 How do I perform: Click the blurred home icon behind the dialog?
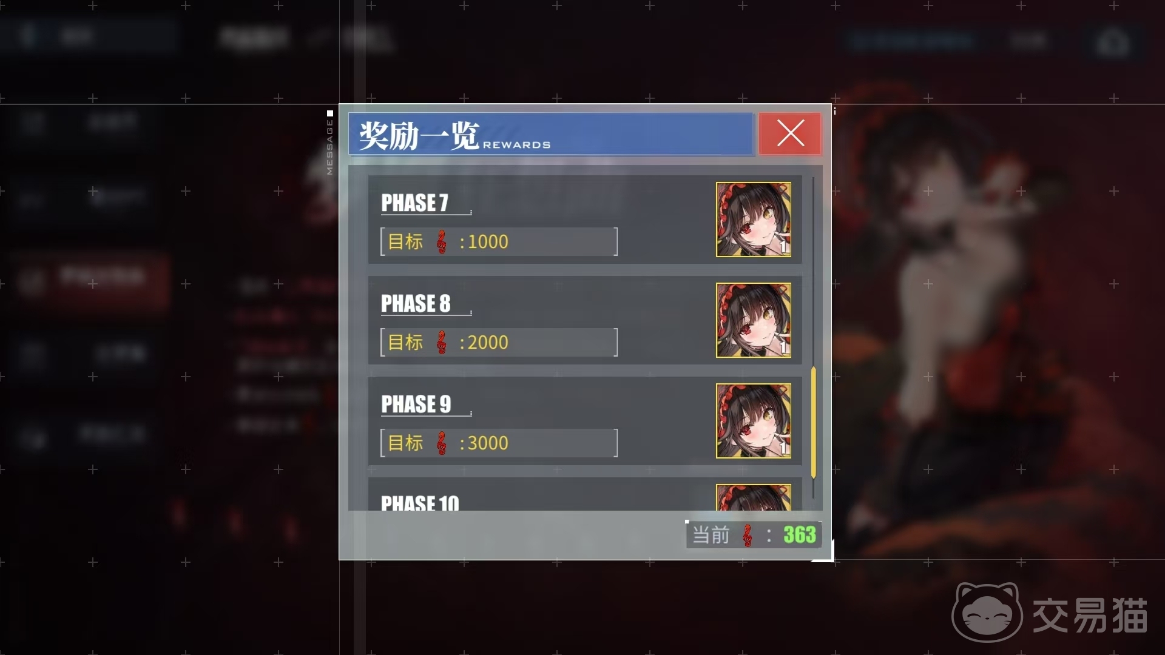(1113, 42)
